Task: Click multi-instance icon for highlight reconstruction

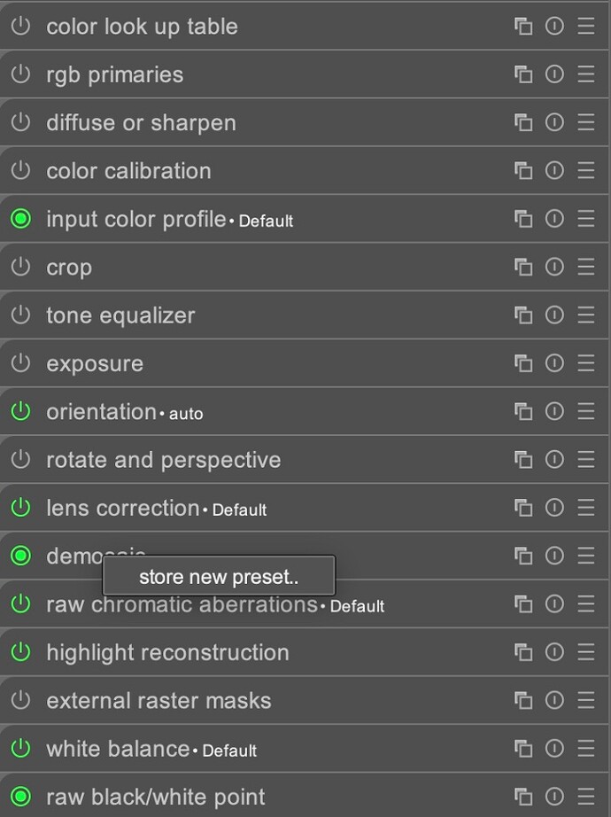Action: [523, 652]
